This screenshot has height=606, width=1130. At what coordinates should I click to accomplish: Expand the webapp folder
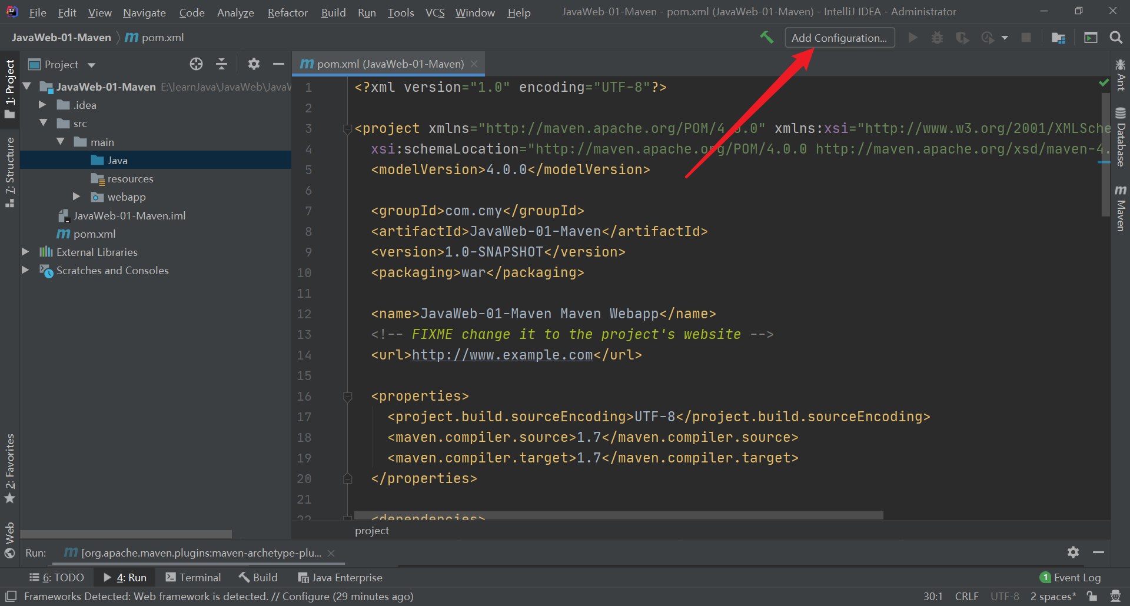point(77,197)
